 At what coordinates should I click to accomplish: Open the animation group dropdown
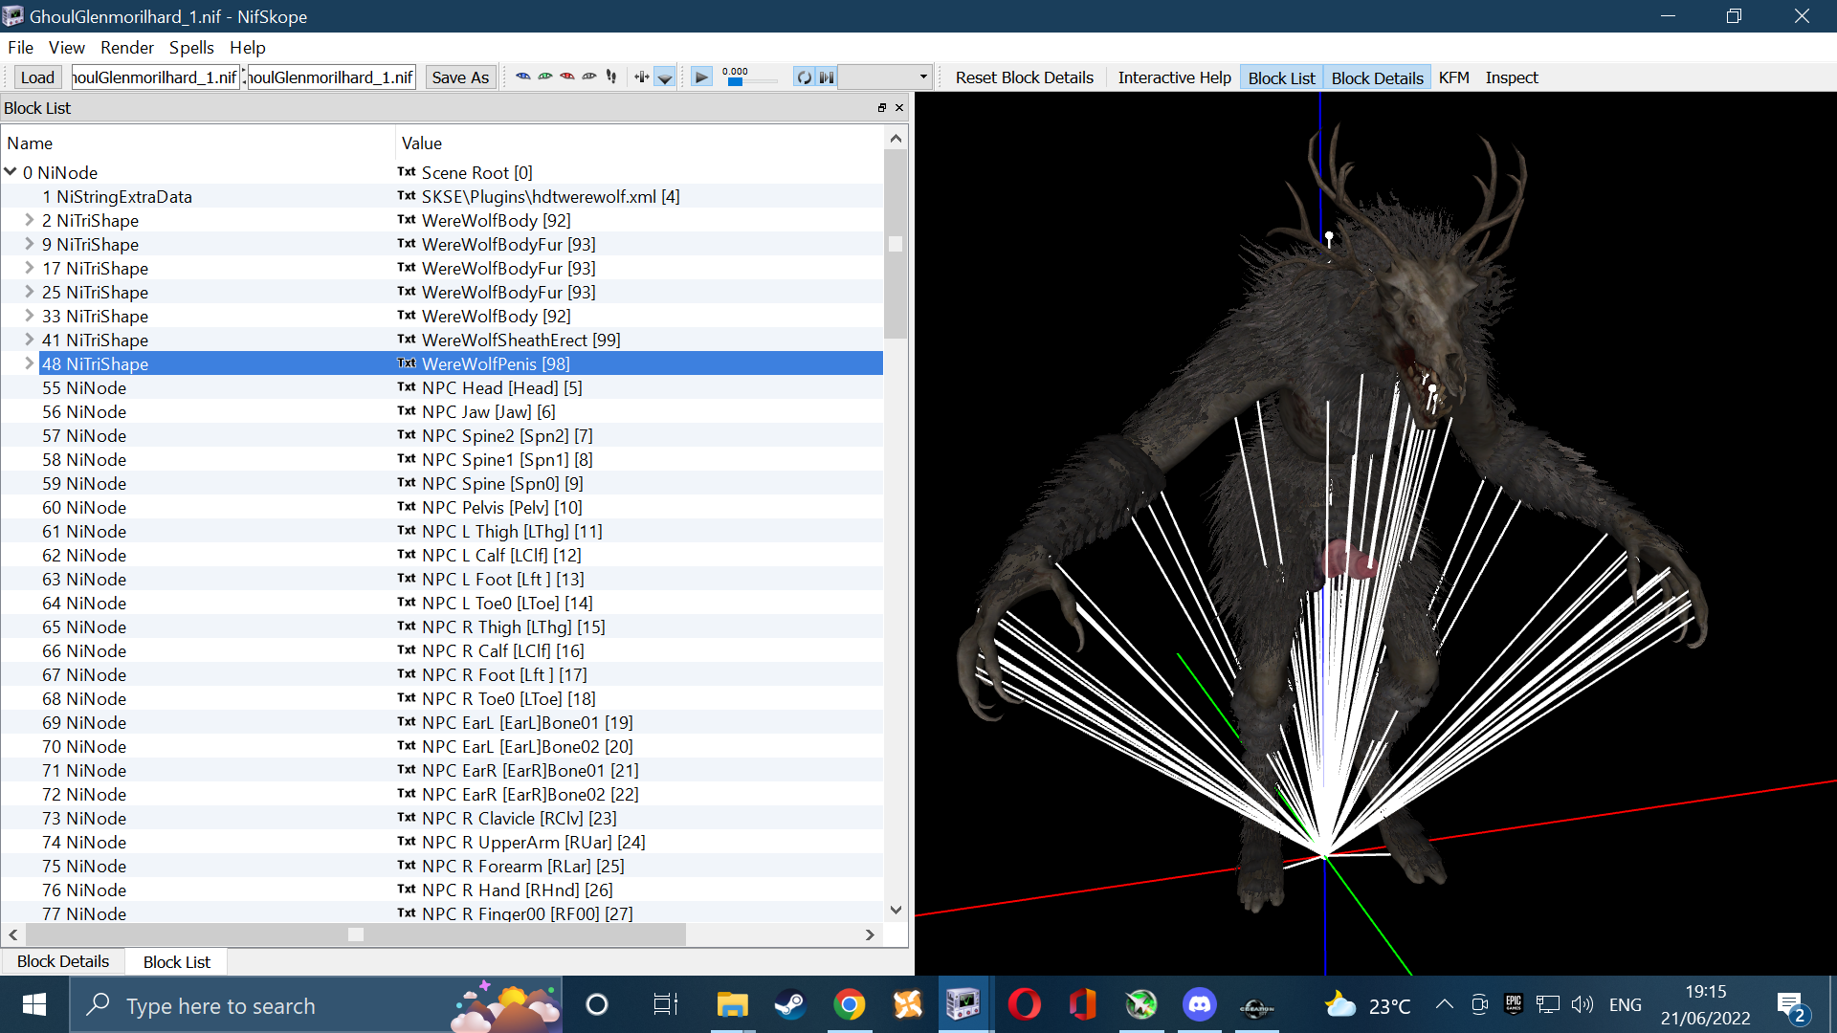[885, 77]
